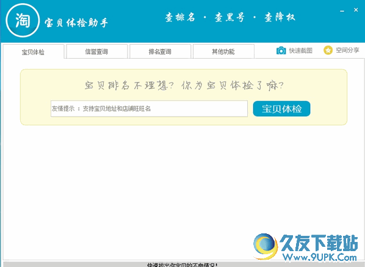The image size is (365, 267).
Task: Click the 久友下载站 globe logo
Action: (266, 246)
